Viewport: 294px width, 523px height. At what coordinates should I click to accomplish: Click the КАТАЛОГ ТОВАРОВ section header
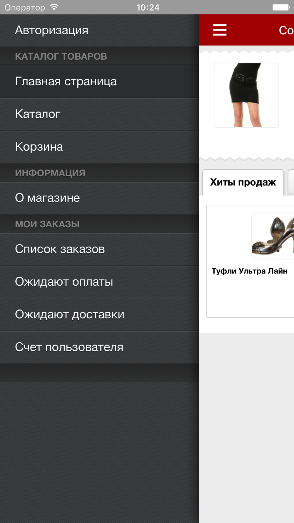click(99, 56)
